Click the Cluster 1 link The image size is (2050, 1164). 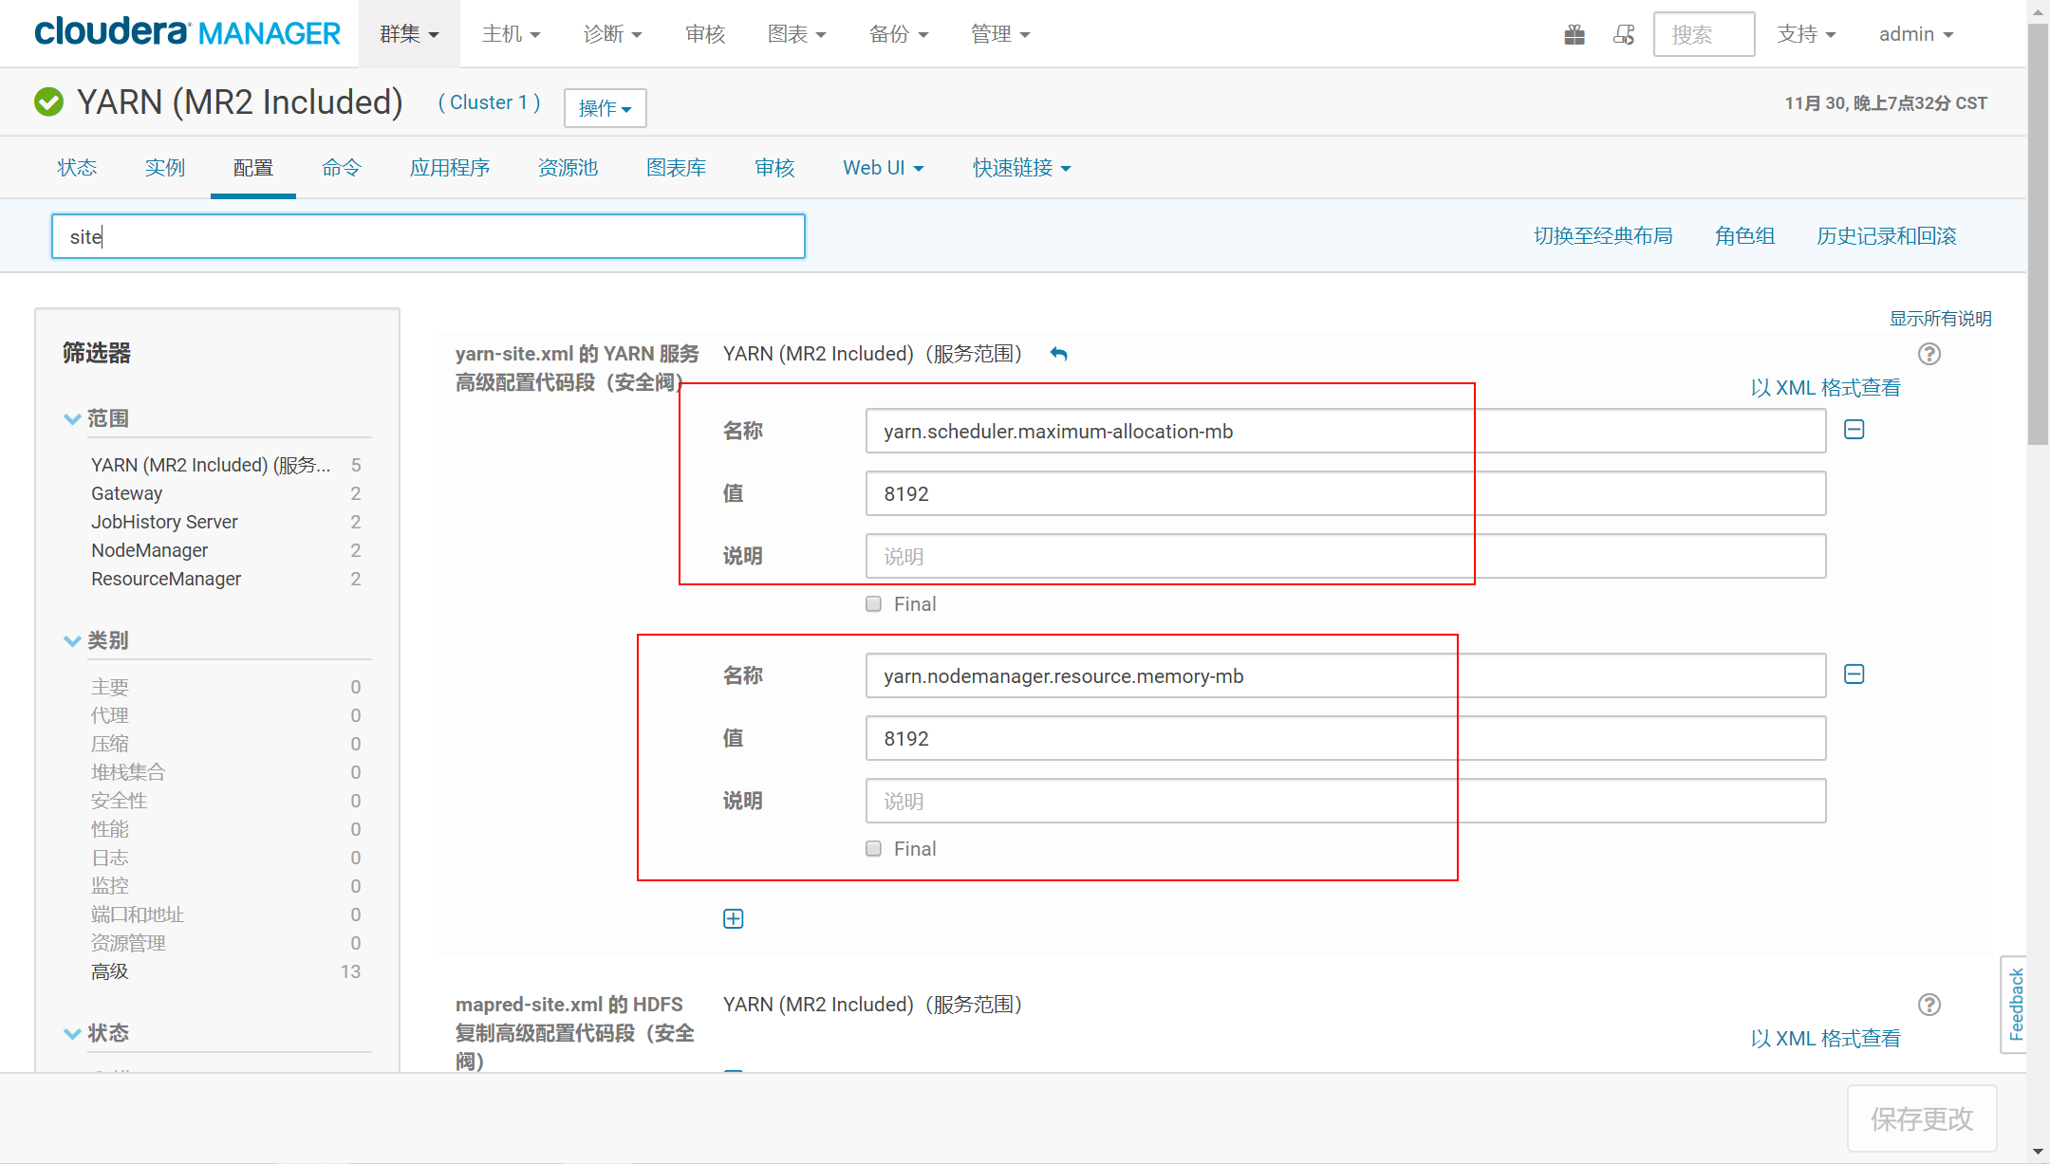pos(490,102)
